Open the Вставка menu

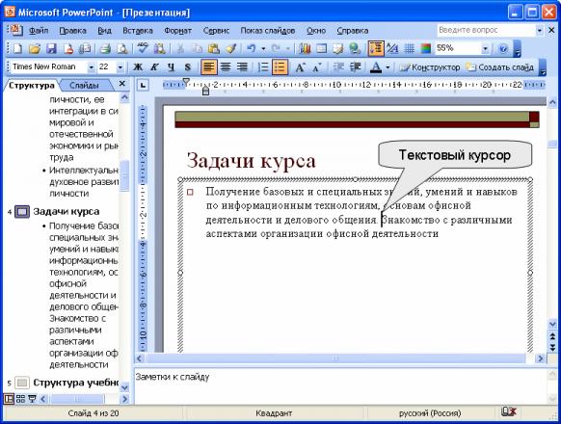138,31
